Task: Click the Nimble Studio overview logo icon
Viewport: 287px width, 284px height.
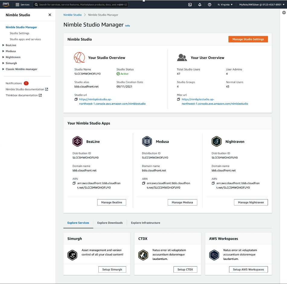Action: coord(79,57)
